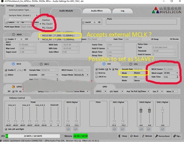Mute ADC1 Digital right channel speaker
Viewport: 184px width, 142px height.
[x=122, y=129]
